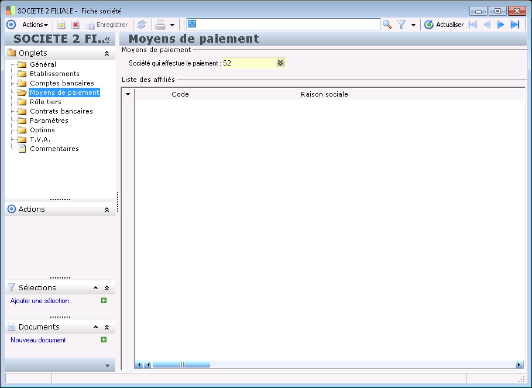
Task: Go to first record arrow
Action: [x=473, y=25]
